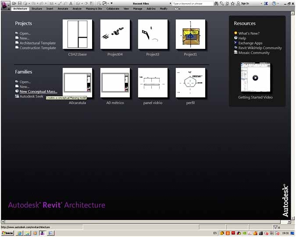Play the Getting Started Video

(255, 78)
